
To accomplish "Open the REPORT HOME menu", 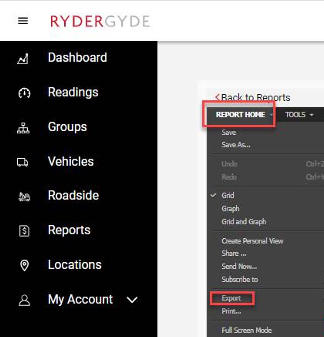I will coord(241,115).
